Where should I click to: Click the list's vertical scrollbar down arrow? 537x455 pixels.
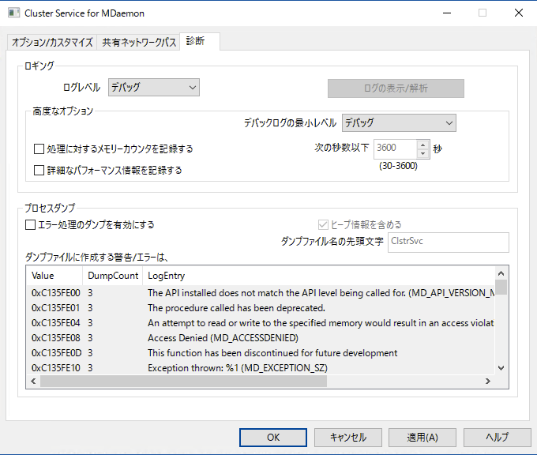click(501, 368)
